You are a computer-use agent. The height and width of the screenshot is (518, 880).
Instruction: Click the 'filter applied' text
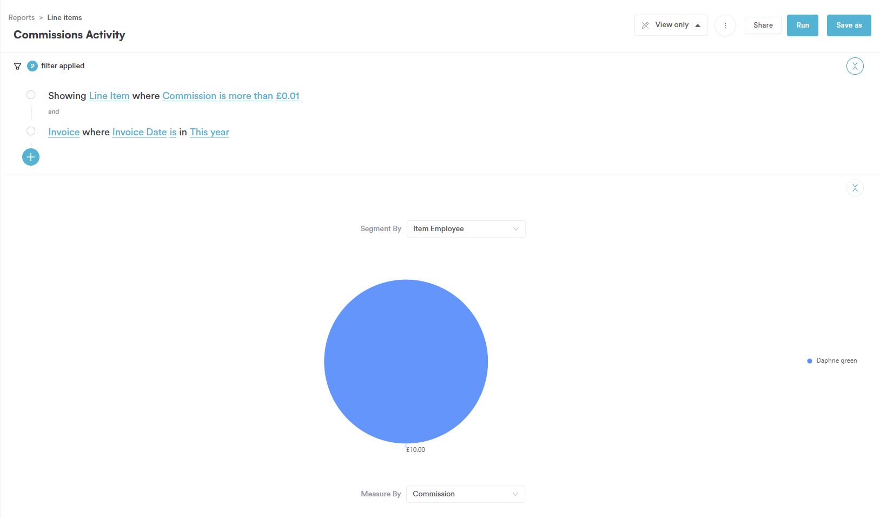[x=63, y=66]
